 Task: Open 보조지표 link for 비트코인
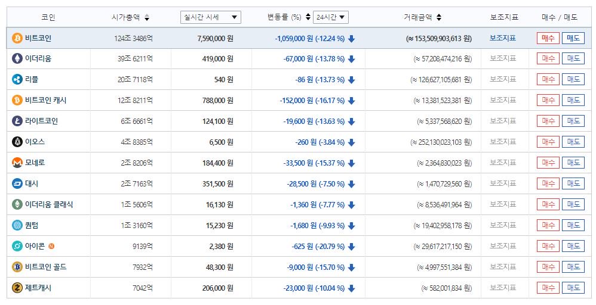point(502,38)
